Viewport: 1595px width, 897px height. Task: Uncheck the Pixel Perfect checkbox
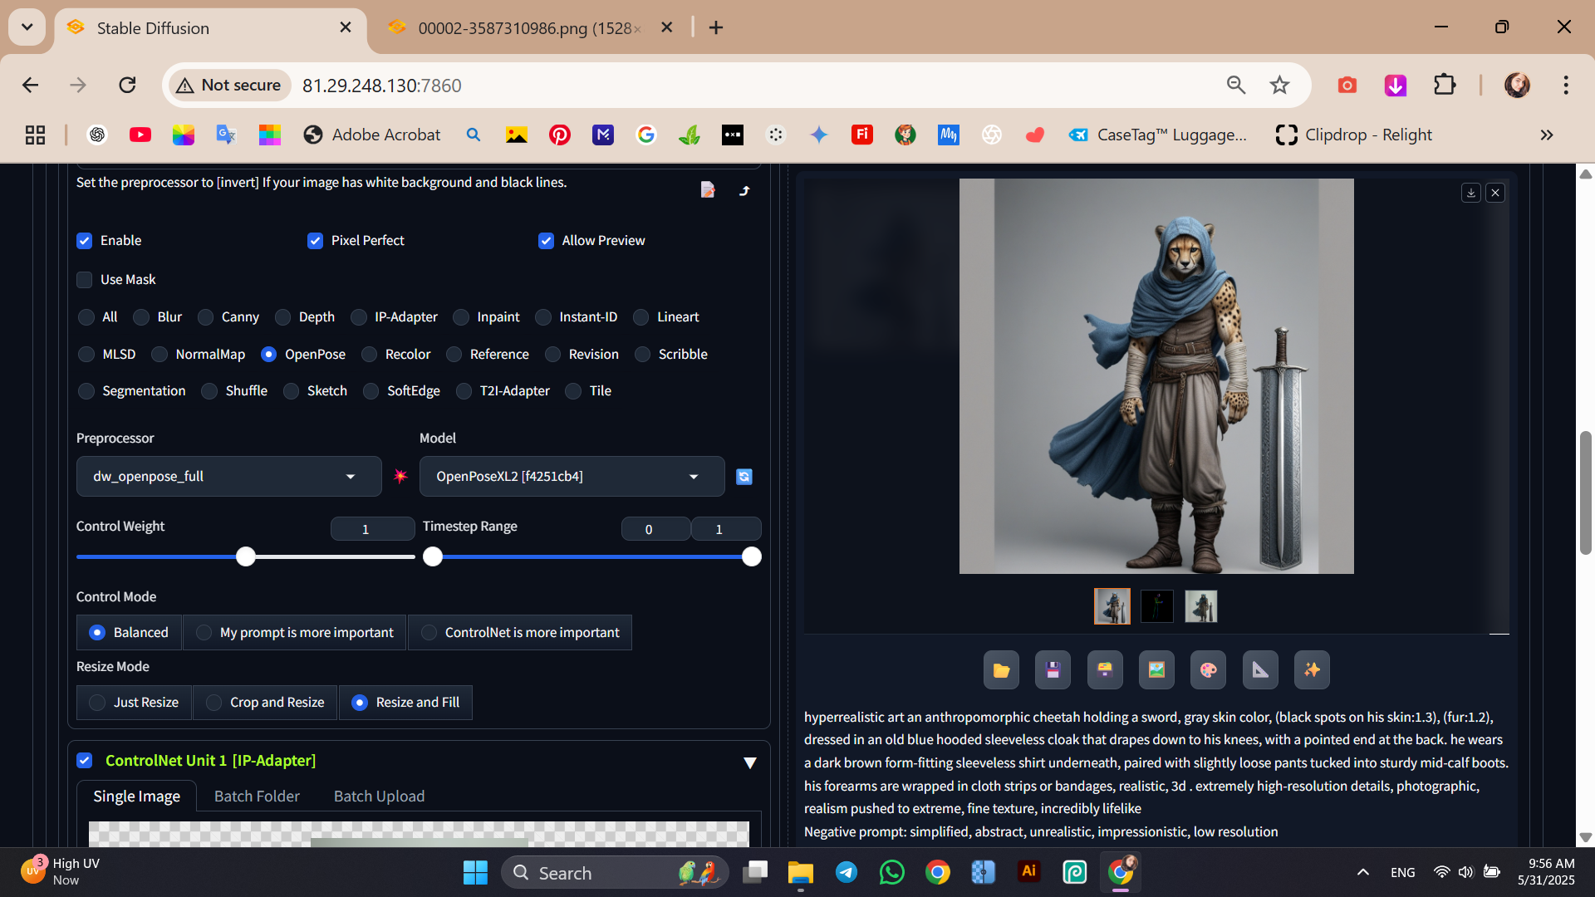pyautogui.click(x=315, y=241)
